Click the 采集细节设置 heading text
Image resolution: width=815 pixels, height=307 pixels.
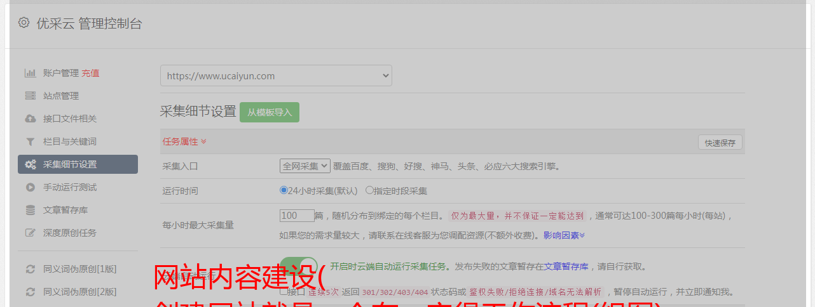click(x=198, y=112)
